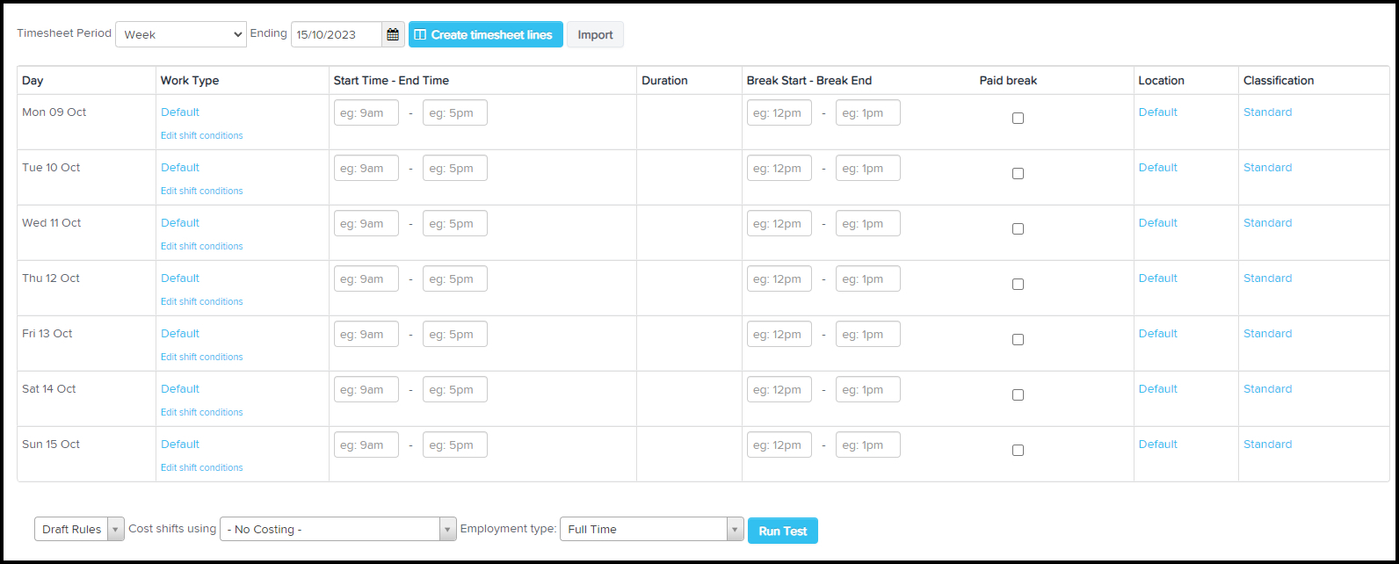Screen dimensions: 1399x564
Task: Open Default work type link for Thu 12 Oct
Action: pyautogui.click(x=180, y=278)
